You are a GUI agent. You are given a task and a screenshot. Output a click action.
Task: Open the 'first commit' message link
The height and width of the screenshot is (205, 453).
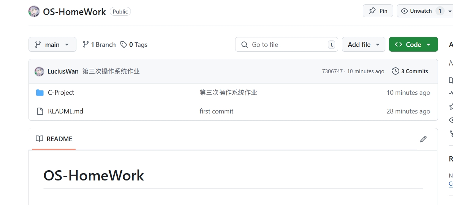click(216, 111)
